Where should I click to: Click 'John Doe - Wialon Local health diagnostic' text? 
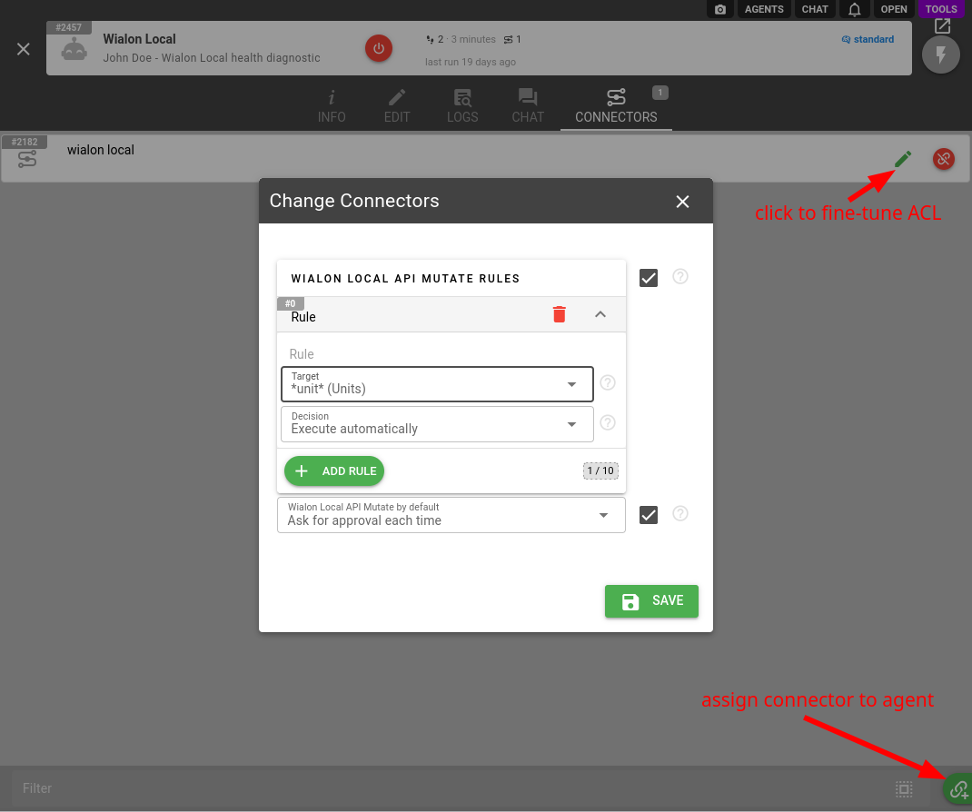[x=212, y=57]
